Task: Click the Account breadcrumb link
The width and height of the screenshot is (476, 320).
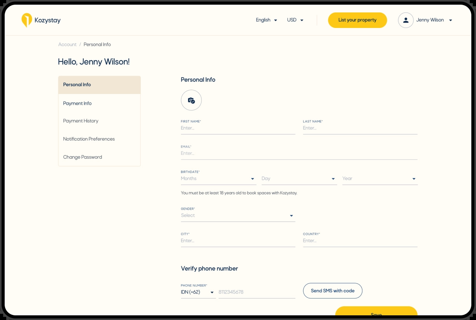Action: pyautogui.click(x=67, y=45)
